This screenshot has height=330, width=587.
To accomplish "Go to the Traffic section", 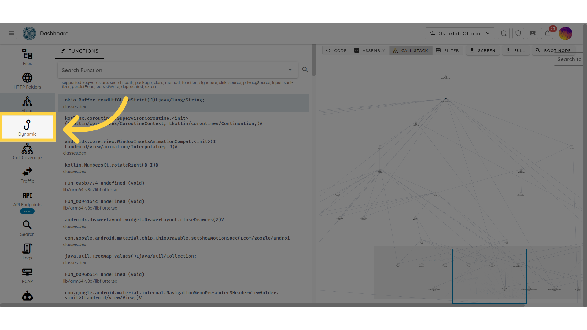I will (27, 175).
